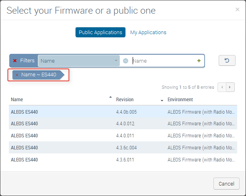Screen dimensions: 246x196
Task: Open the Name filter field dropdown
Action: coord(117,61)
